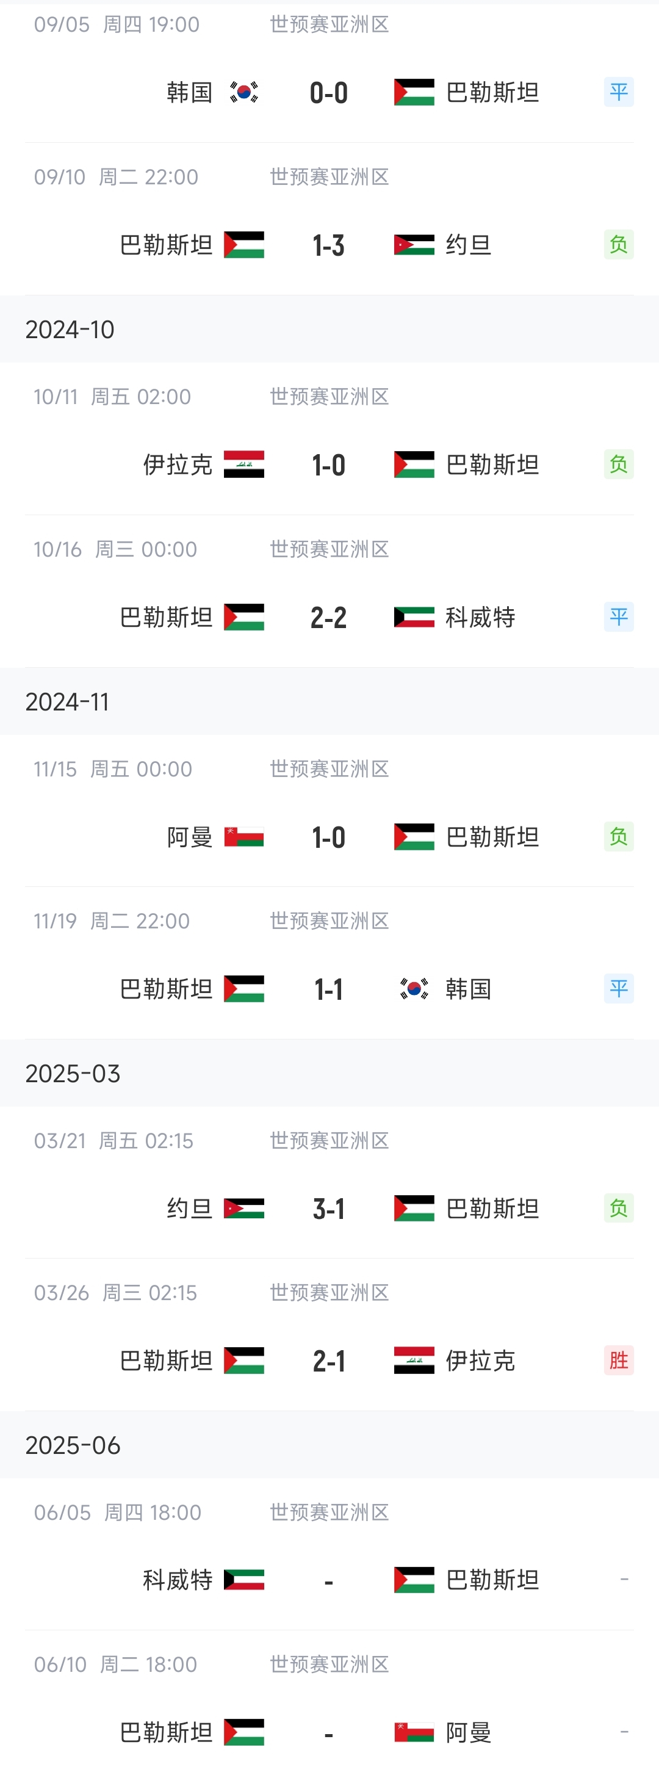Open the 2-2 score against 科威特
The height and width of the screenshot is (1775, 659).
click(328, 617)
